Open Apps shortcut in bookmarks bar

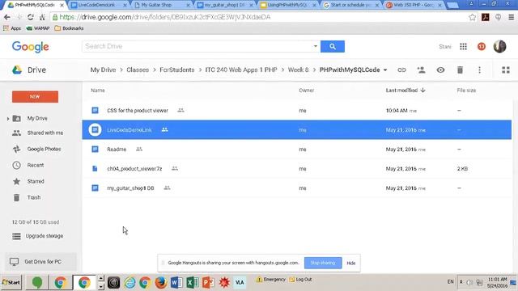point(12,28)
